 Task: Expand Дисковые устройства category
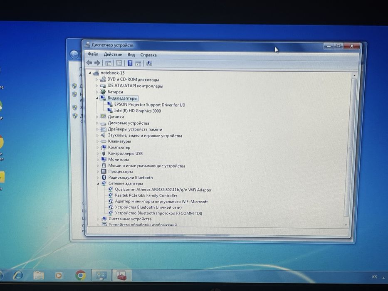click(x=97, y=123)
